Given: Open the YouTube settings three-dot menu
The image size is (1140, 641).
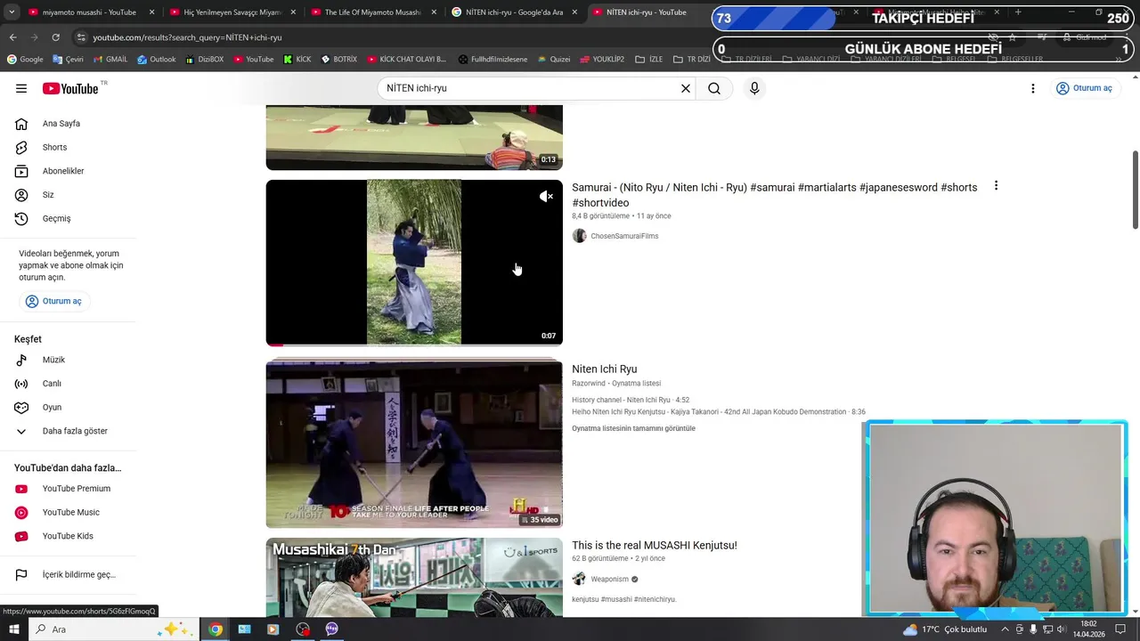Looking at the screenshot, I should tap(1032, 88).
